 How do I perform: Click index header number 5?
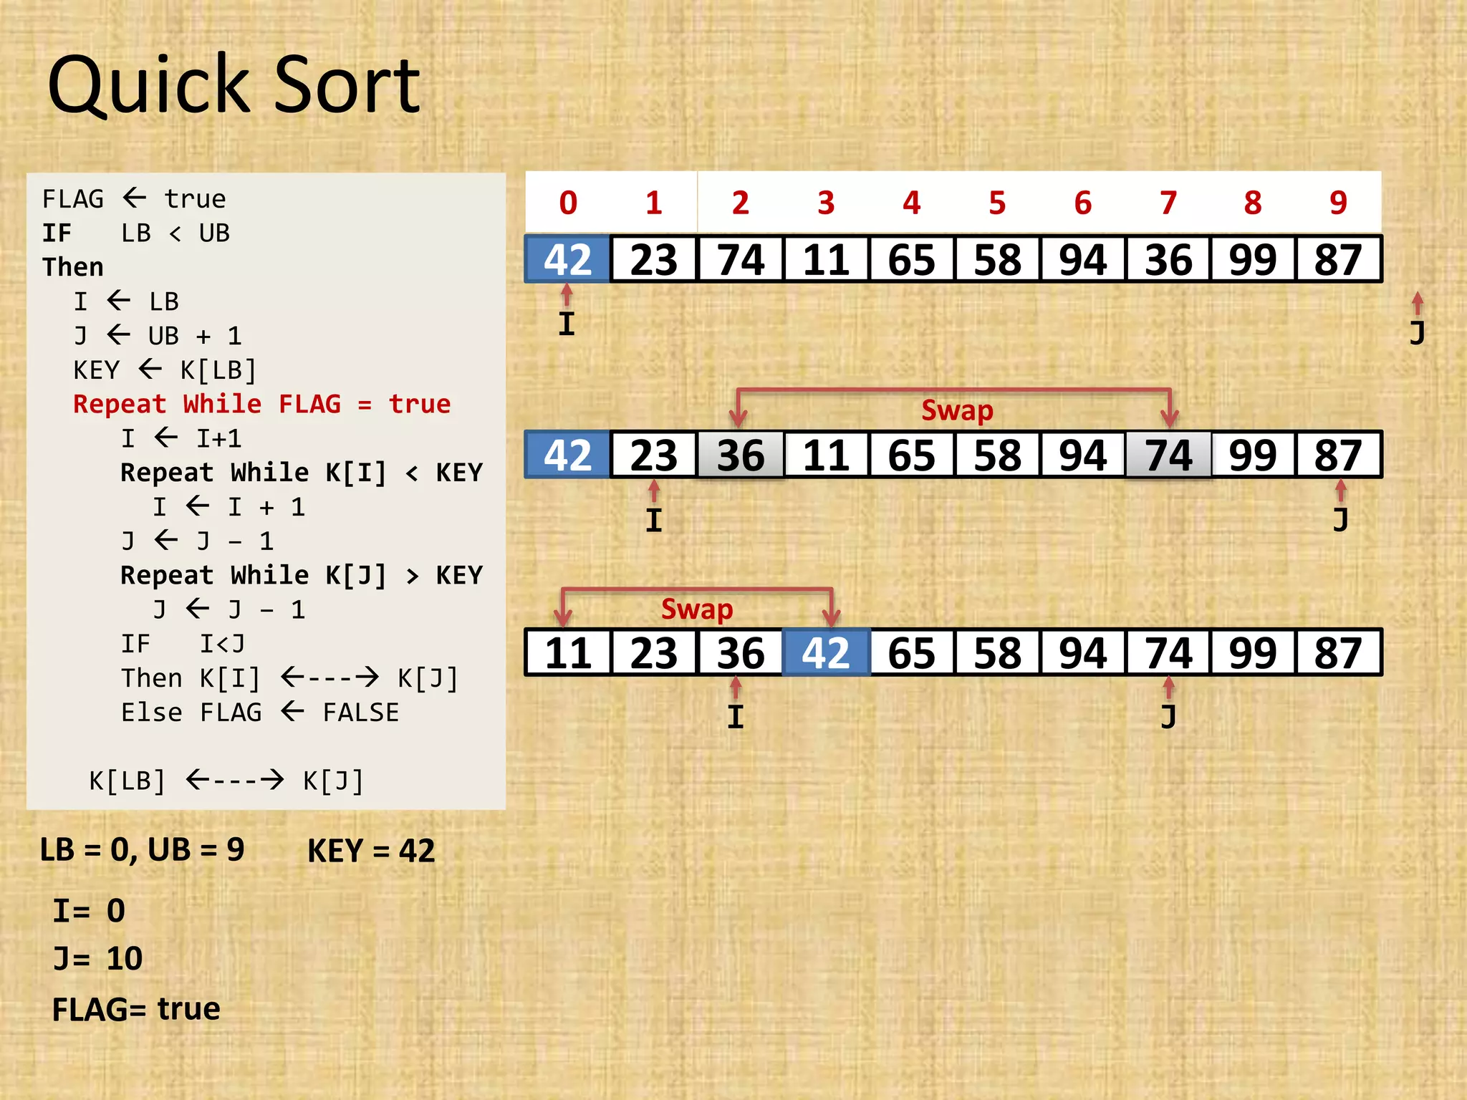[x=997, y=203]
